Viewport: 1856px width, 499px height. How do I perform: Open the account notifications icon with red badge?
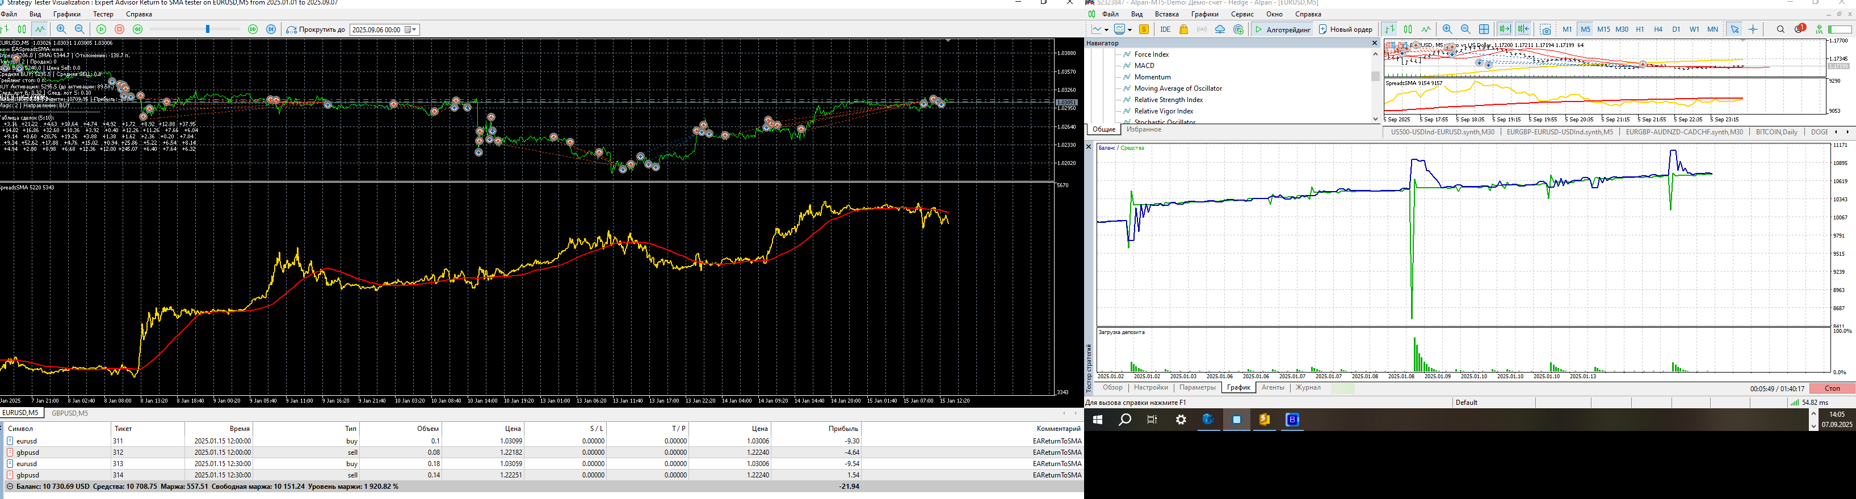(1799, 29)
